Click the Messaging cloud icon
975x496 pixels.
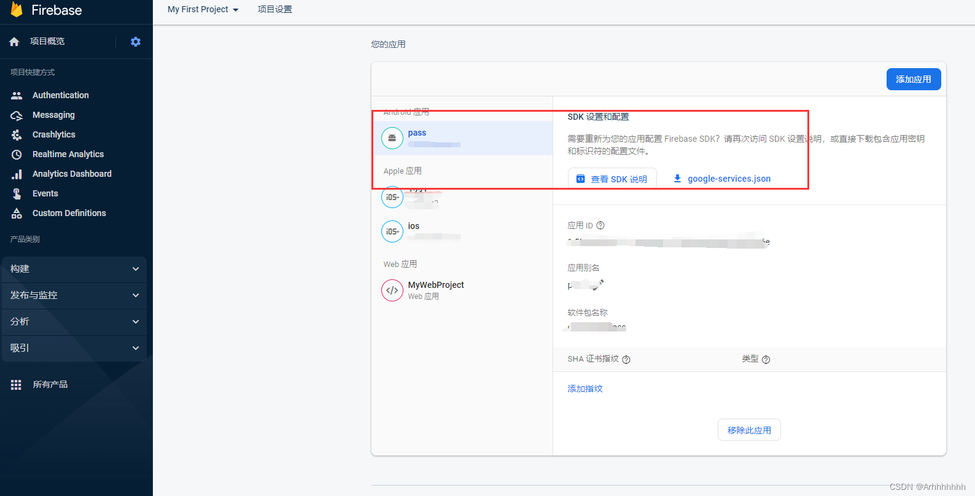(x=17, y=115)
